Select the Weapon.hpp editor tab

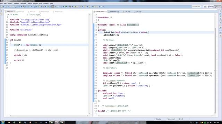pos(44,12)
